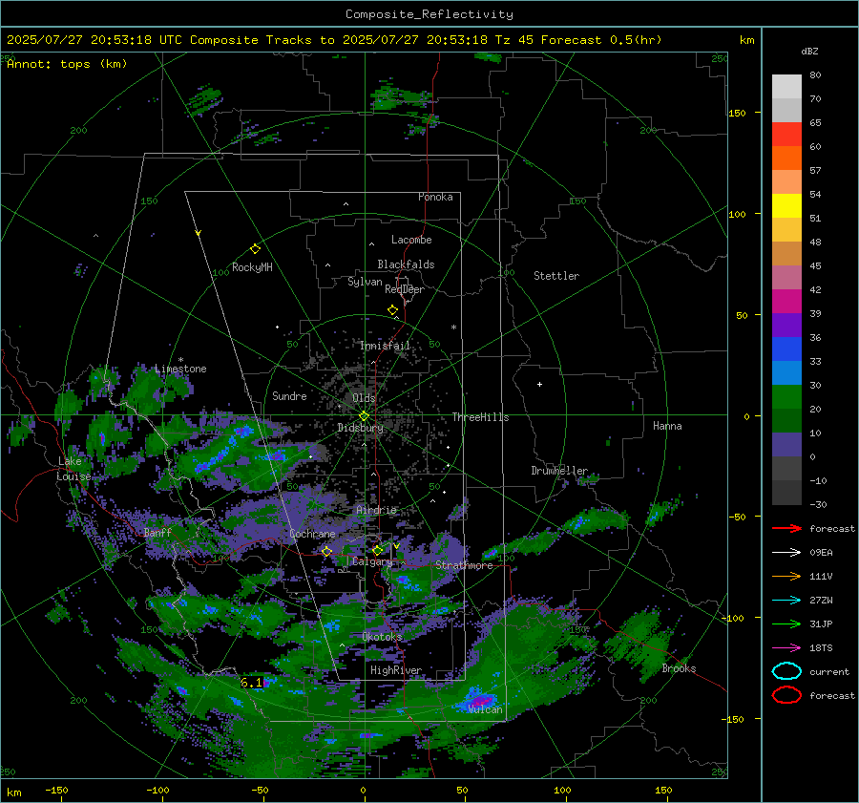
Task: Click the 18TS legend label
Action: pyautogui.click(x=821, y=648)
